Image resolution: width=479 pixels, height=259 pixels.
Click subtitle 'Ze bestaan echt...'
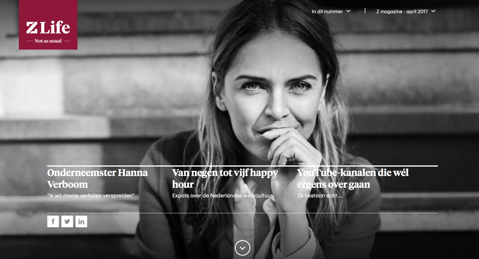(319, 196)
